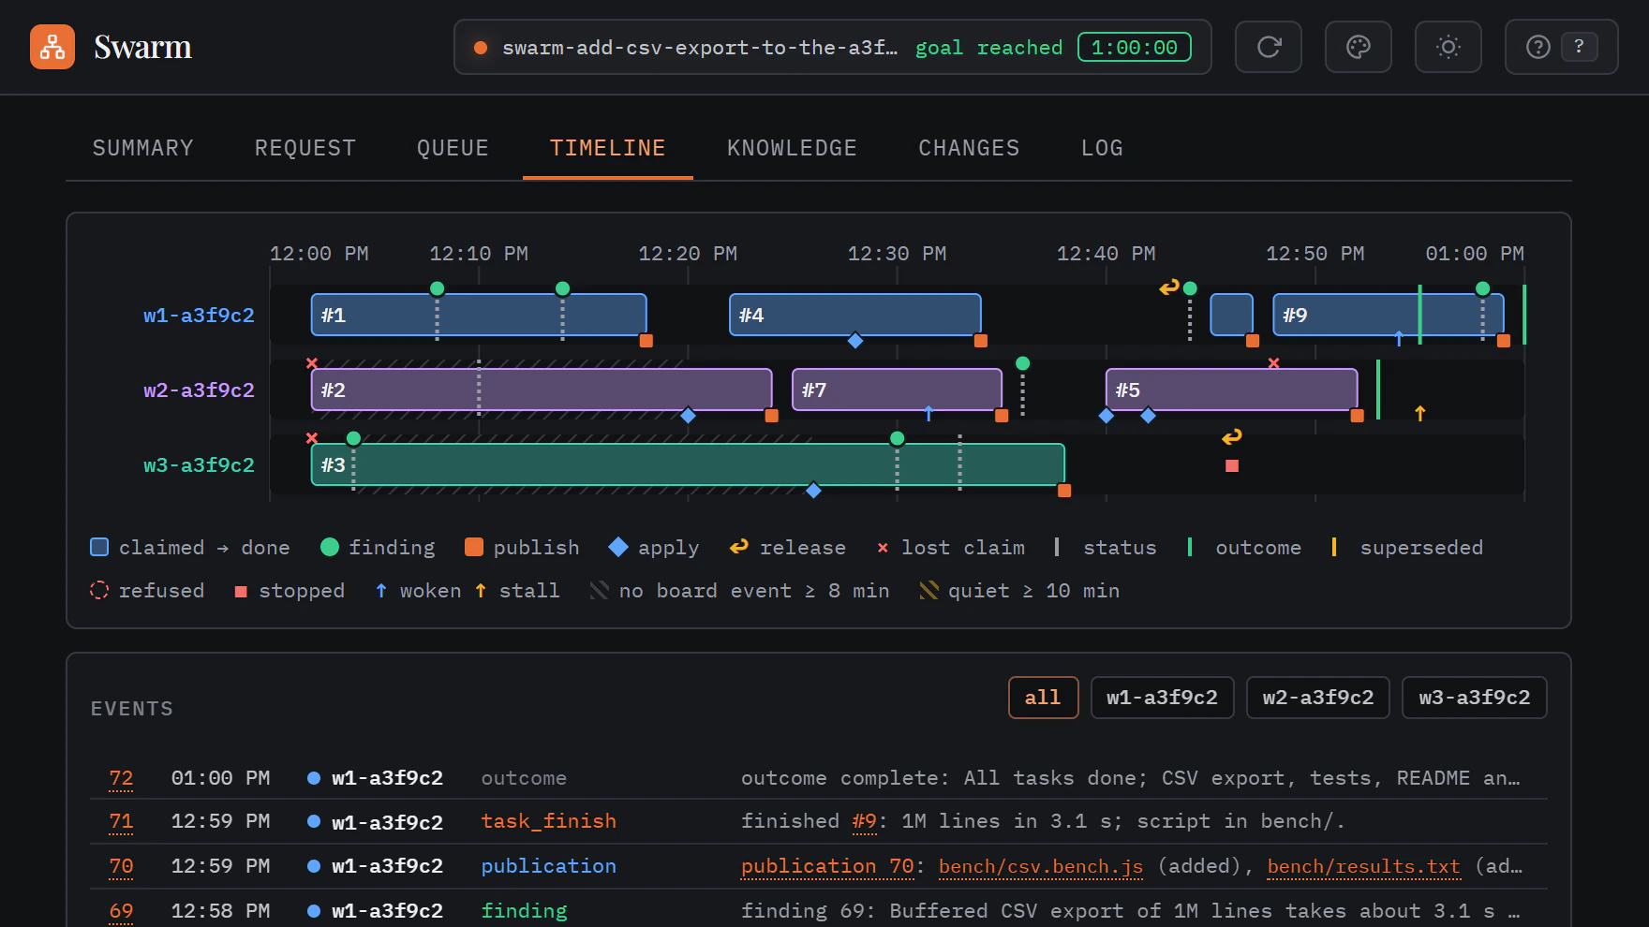1649x927 pixels.
Task: Filter events by w3-a3f9c2
Action: [x=1474, y=698]
